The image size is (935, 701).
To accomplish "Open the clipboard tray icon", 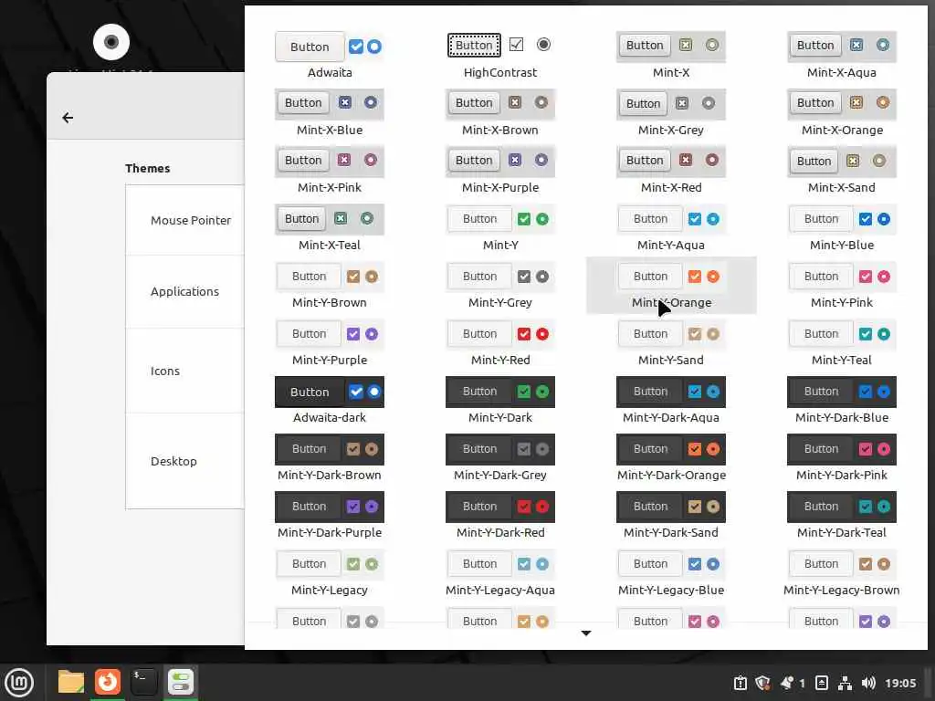I will pyautogui.click(x=740, y=683).
